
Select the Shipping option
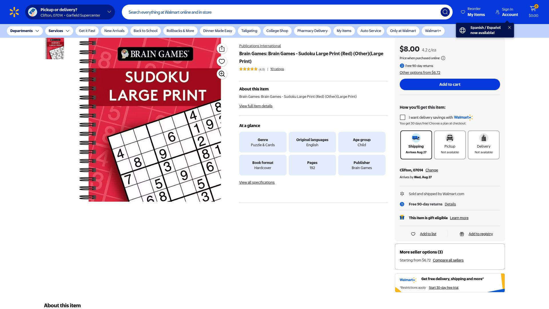click(x=416, y=145)
